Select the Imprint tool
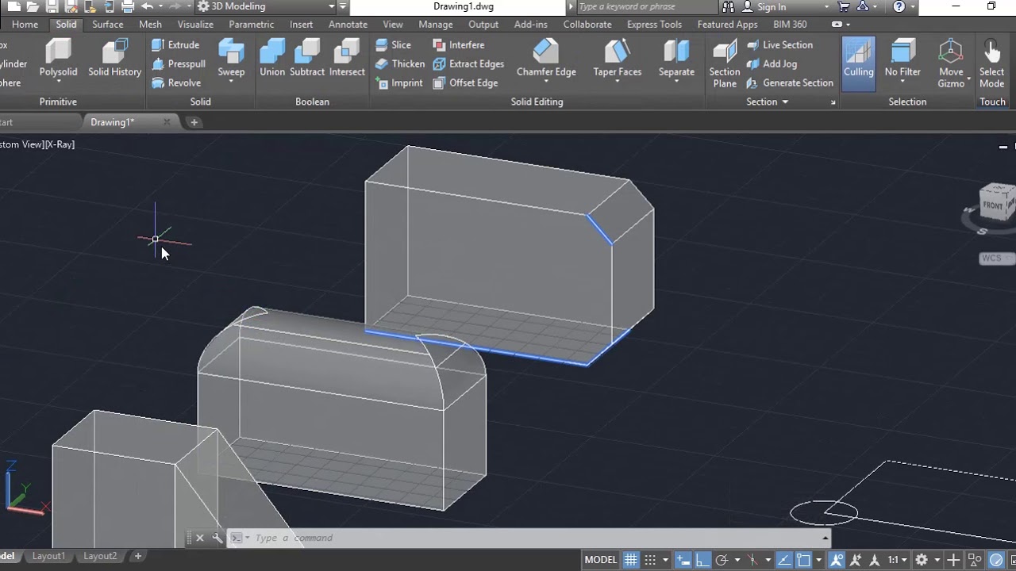 click(399, 83)
